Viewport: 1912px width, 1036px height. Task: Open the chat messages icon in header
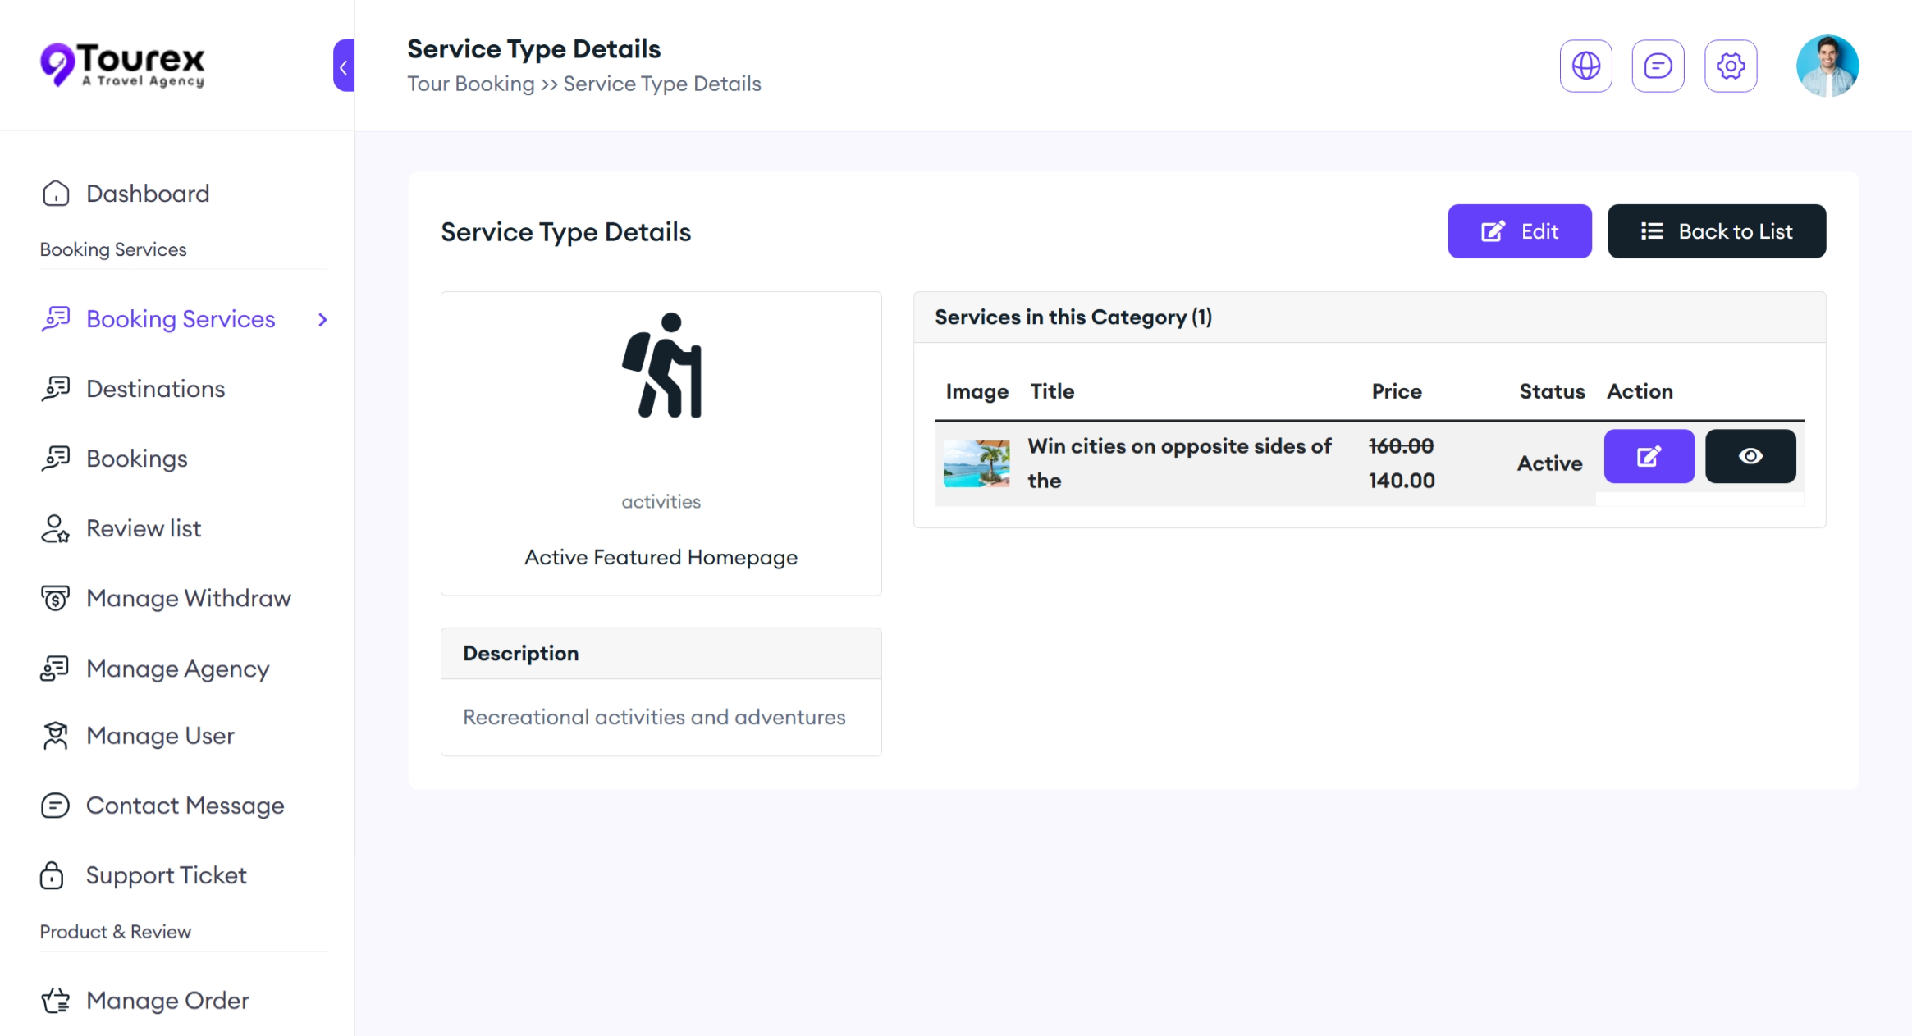click(1658, 66)
